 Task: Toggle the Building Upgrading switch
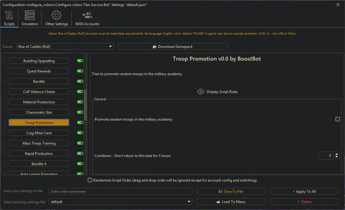(x=80, y=61)
